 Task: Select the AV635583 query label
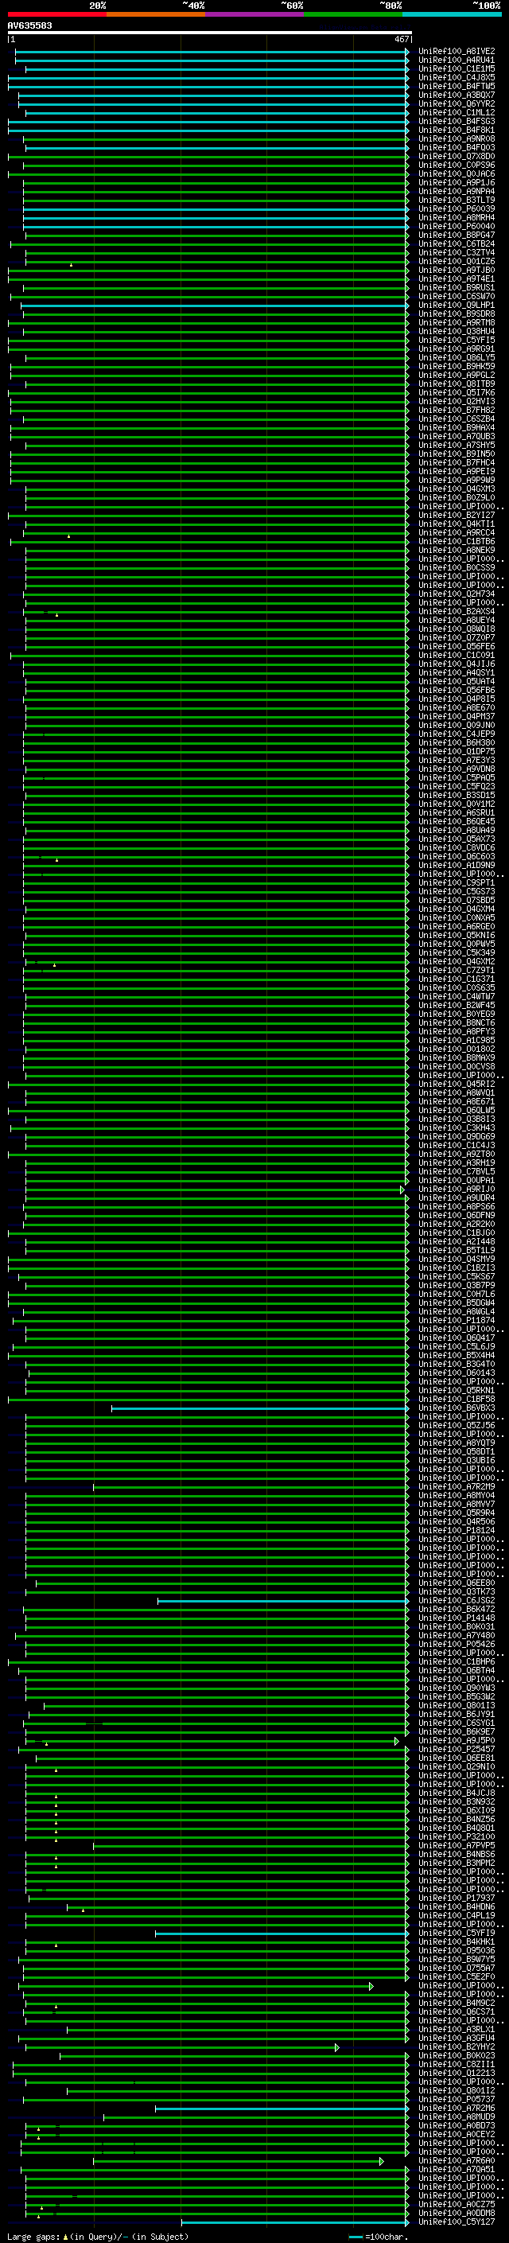pyautogui.click(x=29, y=25)
